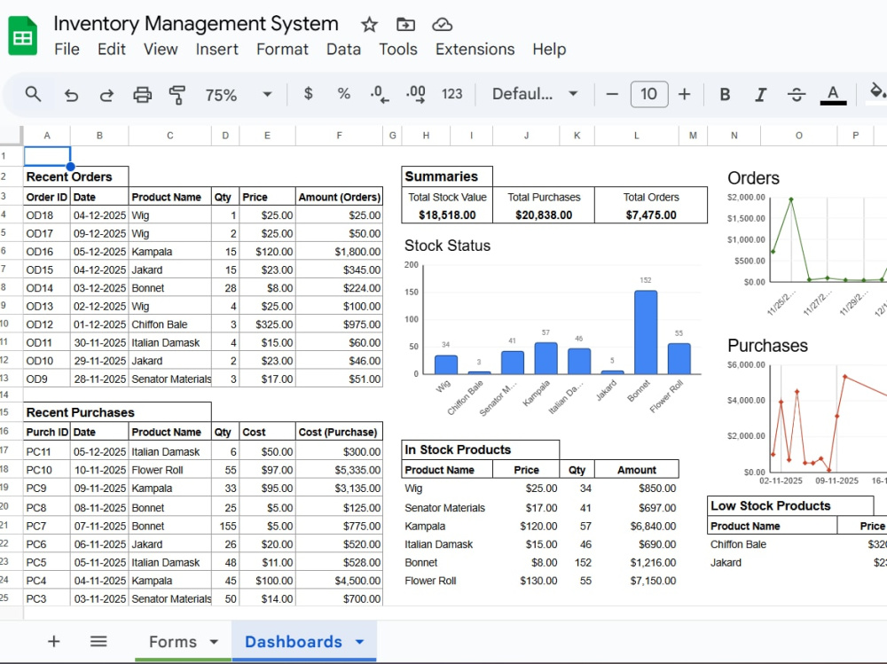Star the Inventory Management System spreadsheet

(368, 24)
